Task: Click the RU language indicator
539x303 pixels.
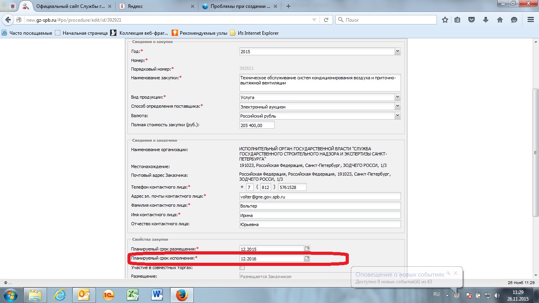Action: coord(436,294)
